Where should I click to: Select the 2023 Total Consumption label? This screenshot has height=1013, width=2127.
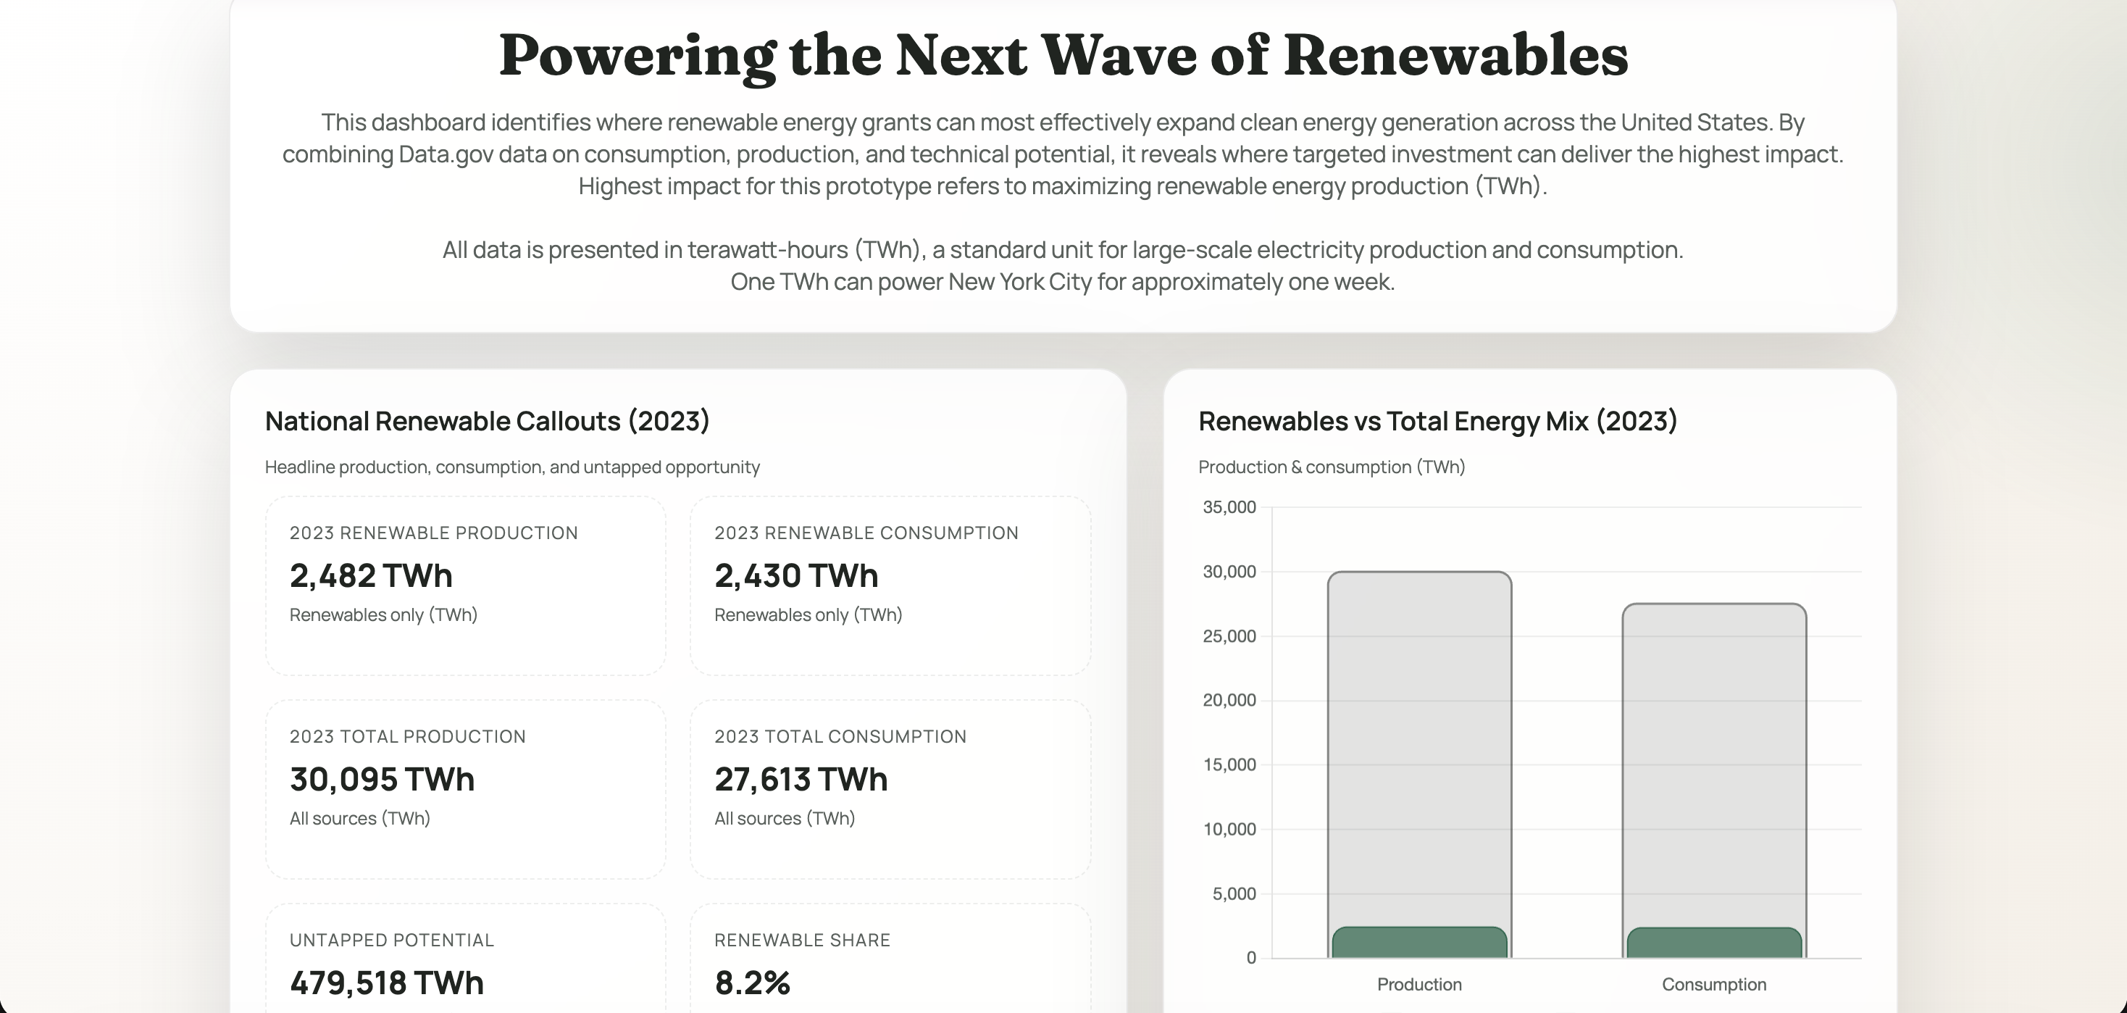coord(840,736)
